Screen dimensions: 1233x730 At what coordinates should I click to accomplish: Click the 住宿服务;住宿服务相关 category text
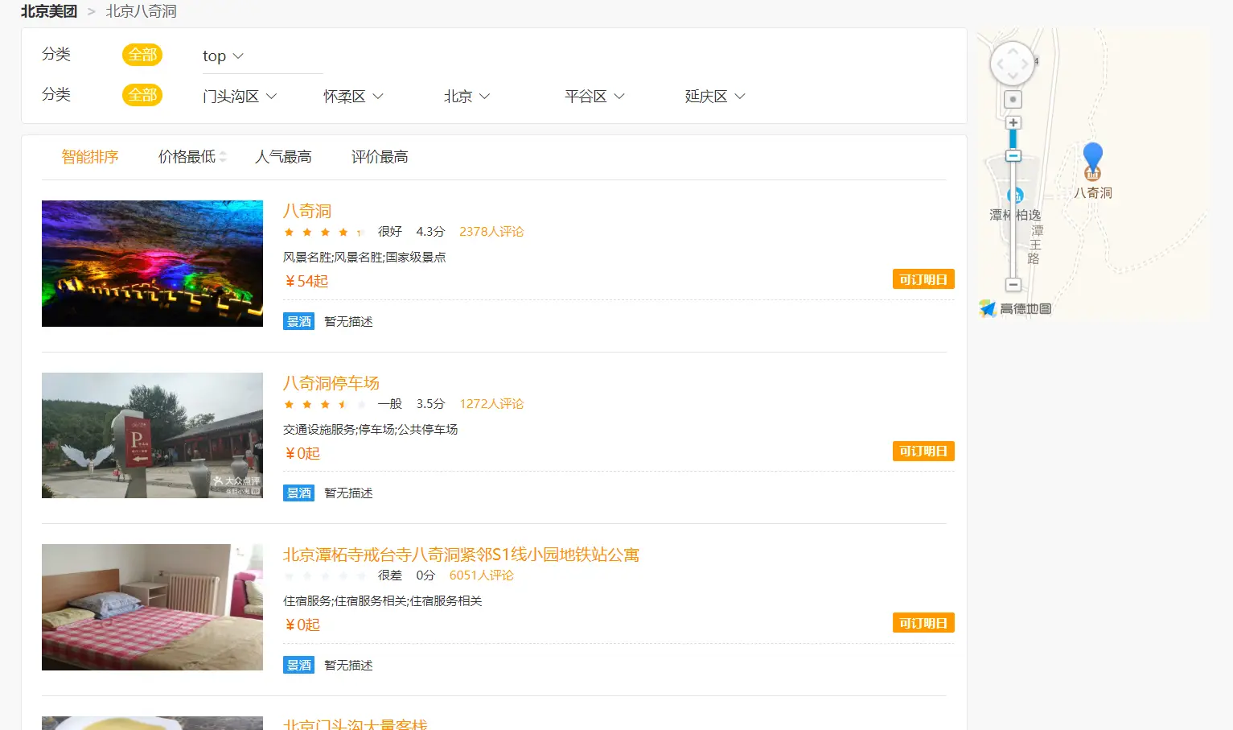[383, 601]
